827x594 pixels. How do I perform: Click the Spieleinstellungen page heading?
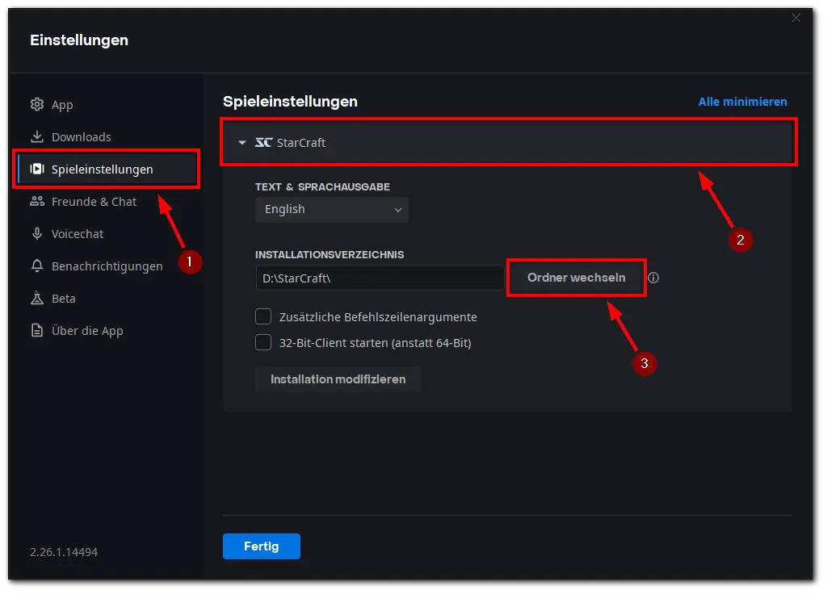click(x=290, y=101)
